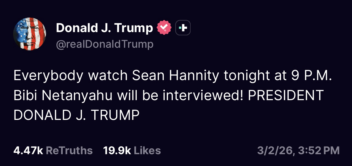352x166 pixels.
Task: Click the 3/2/26 post date
Action: 276,150
